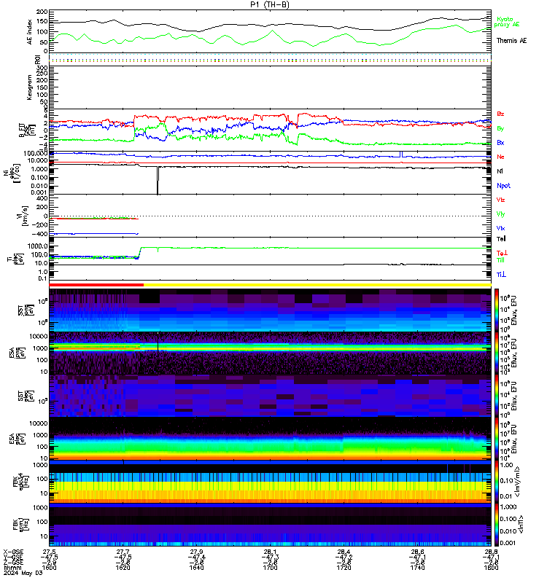Image resolution: width=547 pixels, height=583 pixels.
Task: Select the black "Themis AE" legend label
Action: tap(512, 41)
